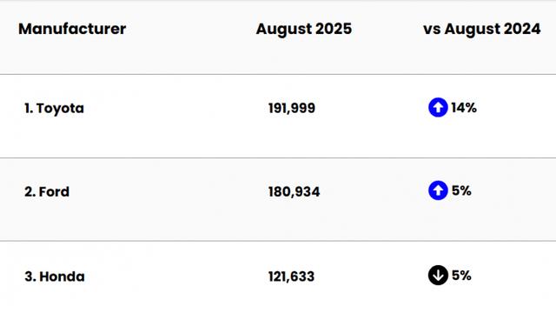Image resolution: width=556 pixels, height=313 pixels.
Task: Click the 5% change value for Honda
Action: 461,276
